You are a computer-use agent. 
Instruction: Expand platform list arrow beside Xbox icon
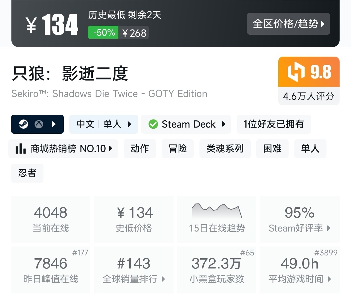tap(54, 124)
